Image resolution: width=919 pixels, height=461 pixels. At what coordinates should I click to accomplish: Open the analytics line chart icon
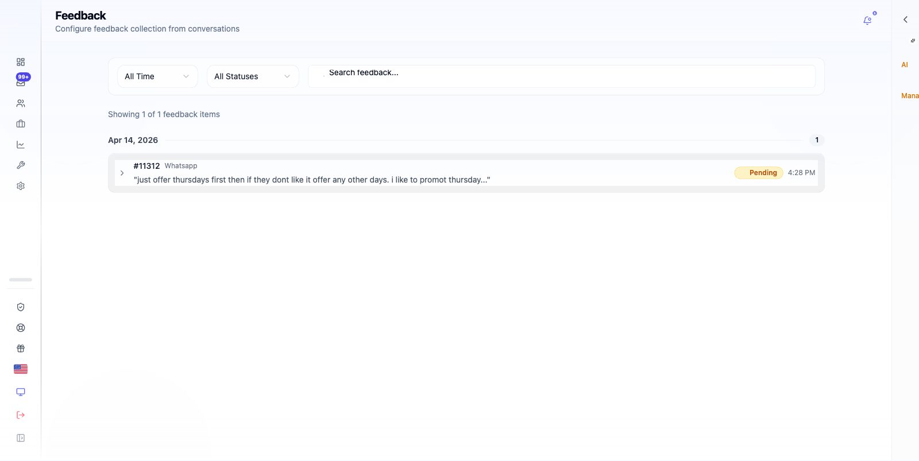coord(21,145)
